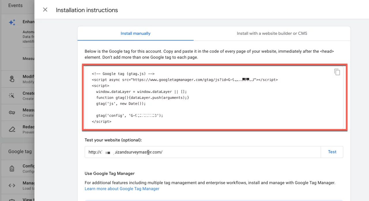Click the Events section heading
369x201 pixels.
tap(15, 5)
